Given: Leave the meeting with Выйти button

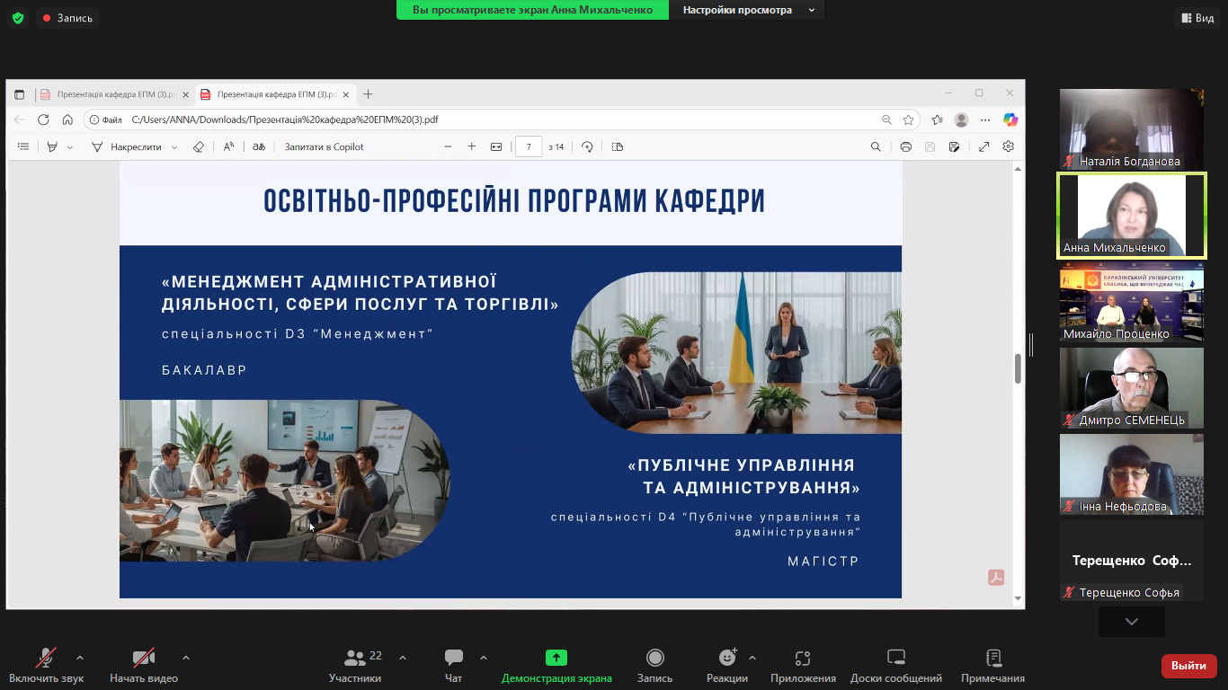Looking at the screenshot, I should pyautogui.click(x=1188, y=666).
